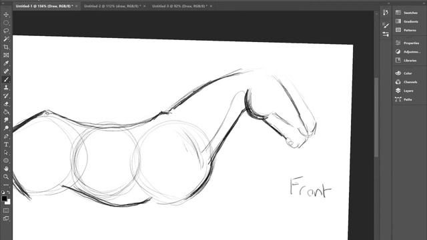Change the screen mode

[6, 218]
